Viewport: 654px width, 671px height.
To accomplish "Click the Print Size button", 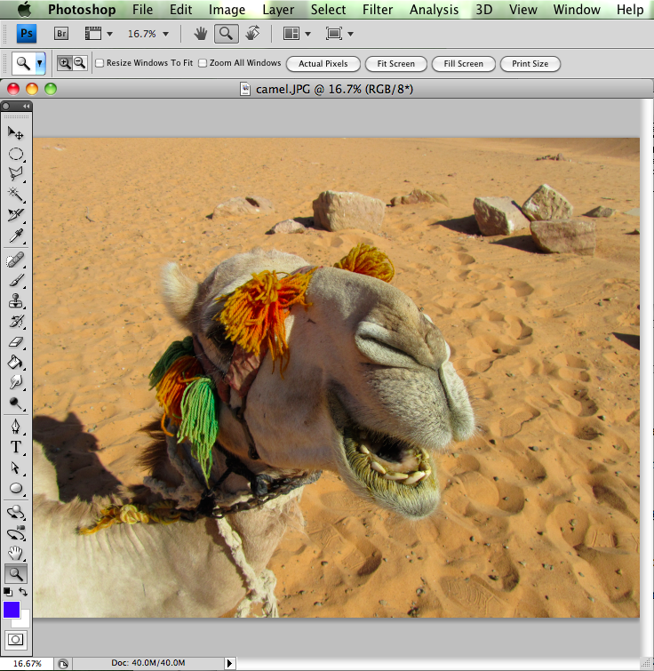I will 530,64.
